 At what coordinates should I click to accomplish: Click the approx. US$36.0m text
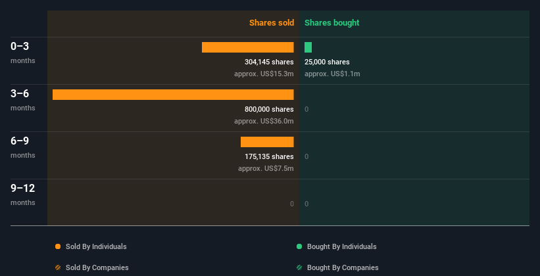tap(264, 121)
